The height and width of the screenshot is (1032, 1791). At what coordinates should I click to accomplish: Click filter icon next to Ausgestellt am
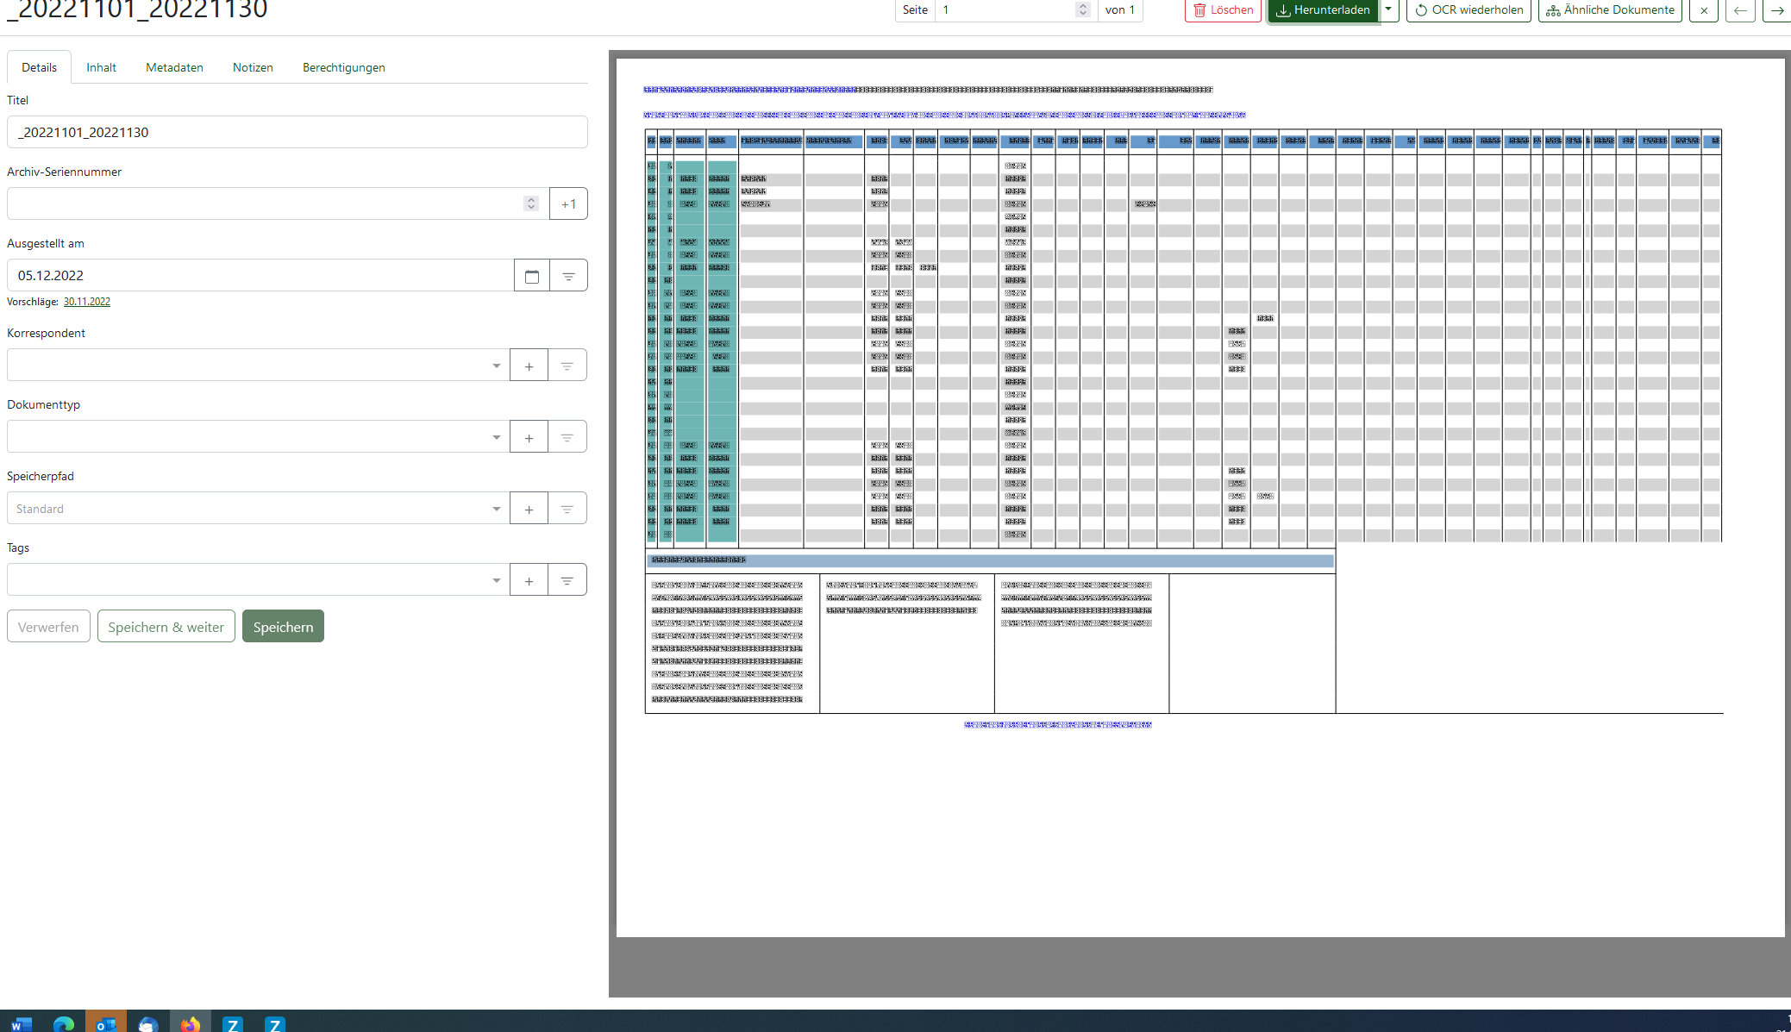[568, 276]
